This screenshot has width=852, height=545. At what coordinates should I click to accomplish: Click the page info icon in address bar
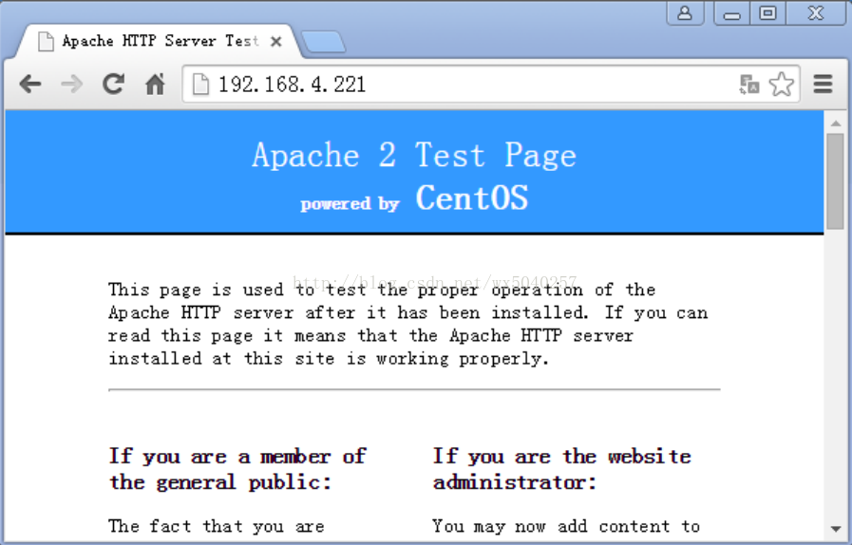coord(201,85)
